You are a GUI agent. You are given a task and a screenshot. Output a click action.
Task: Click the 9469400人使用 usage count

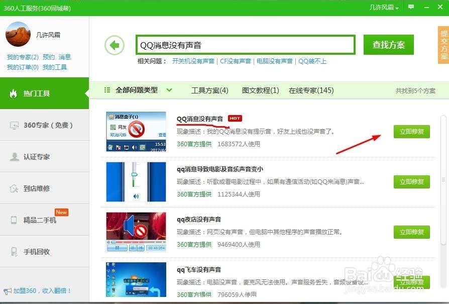[x=239, y=244]
